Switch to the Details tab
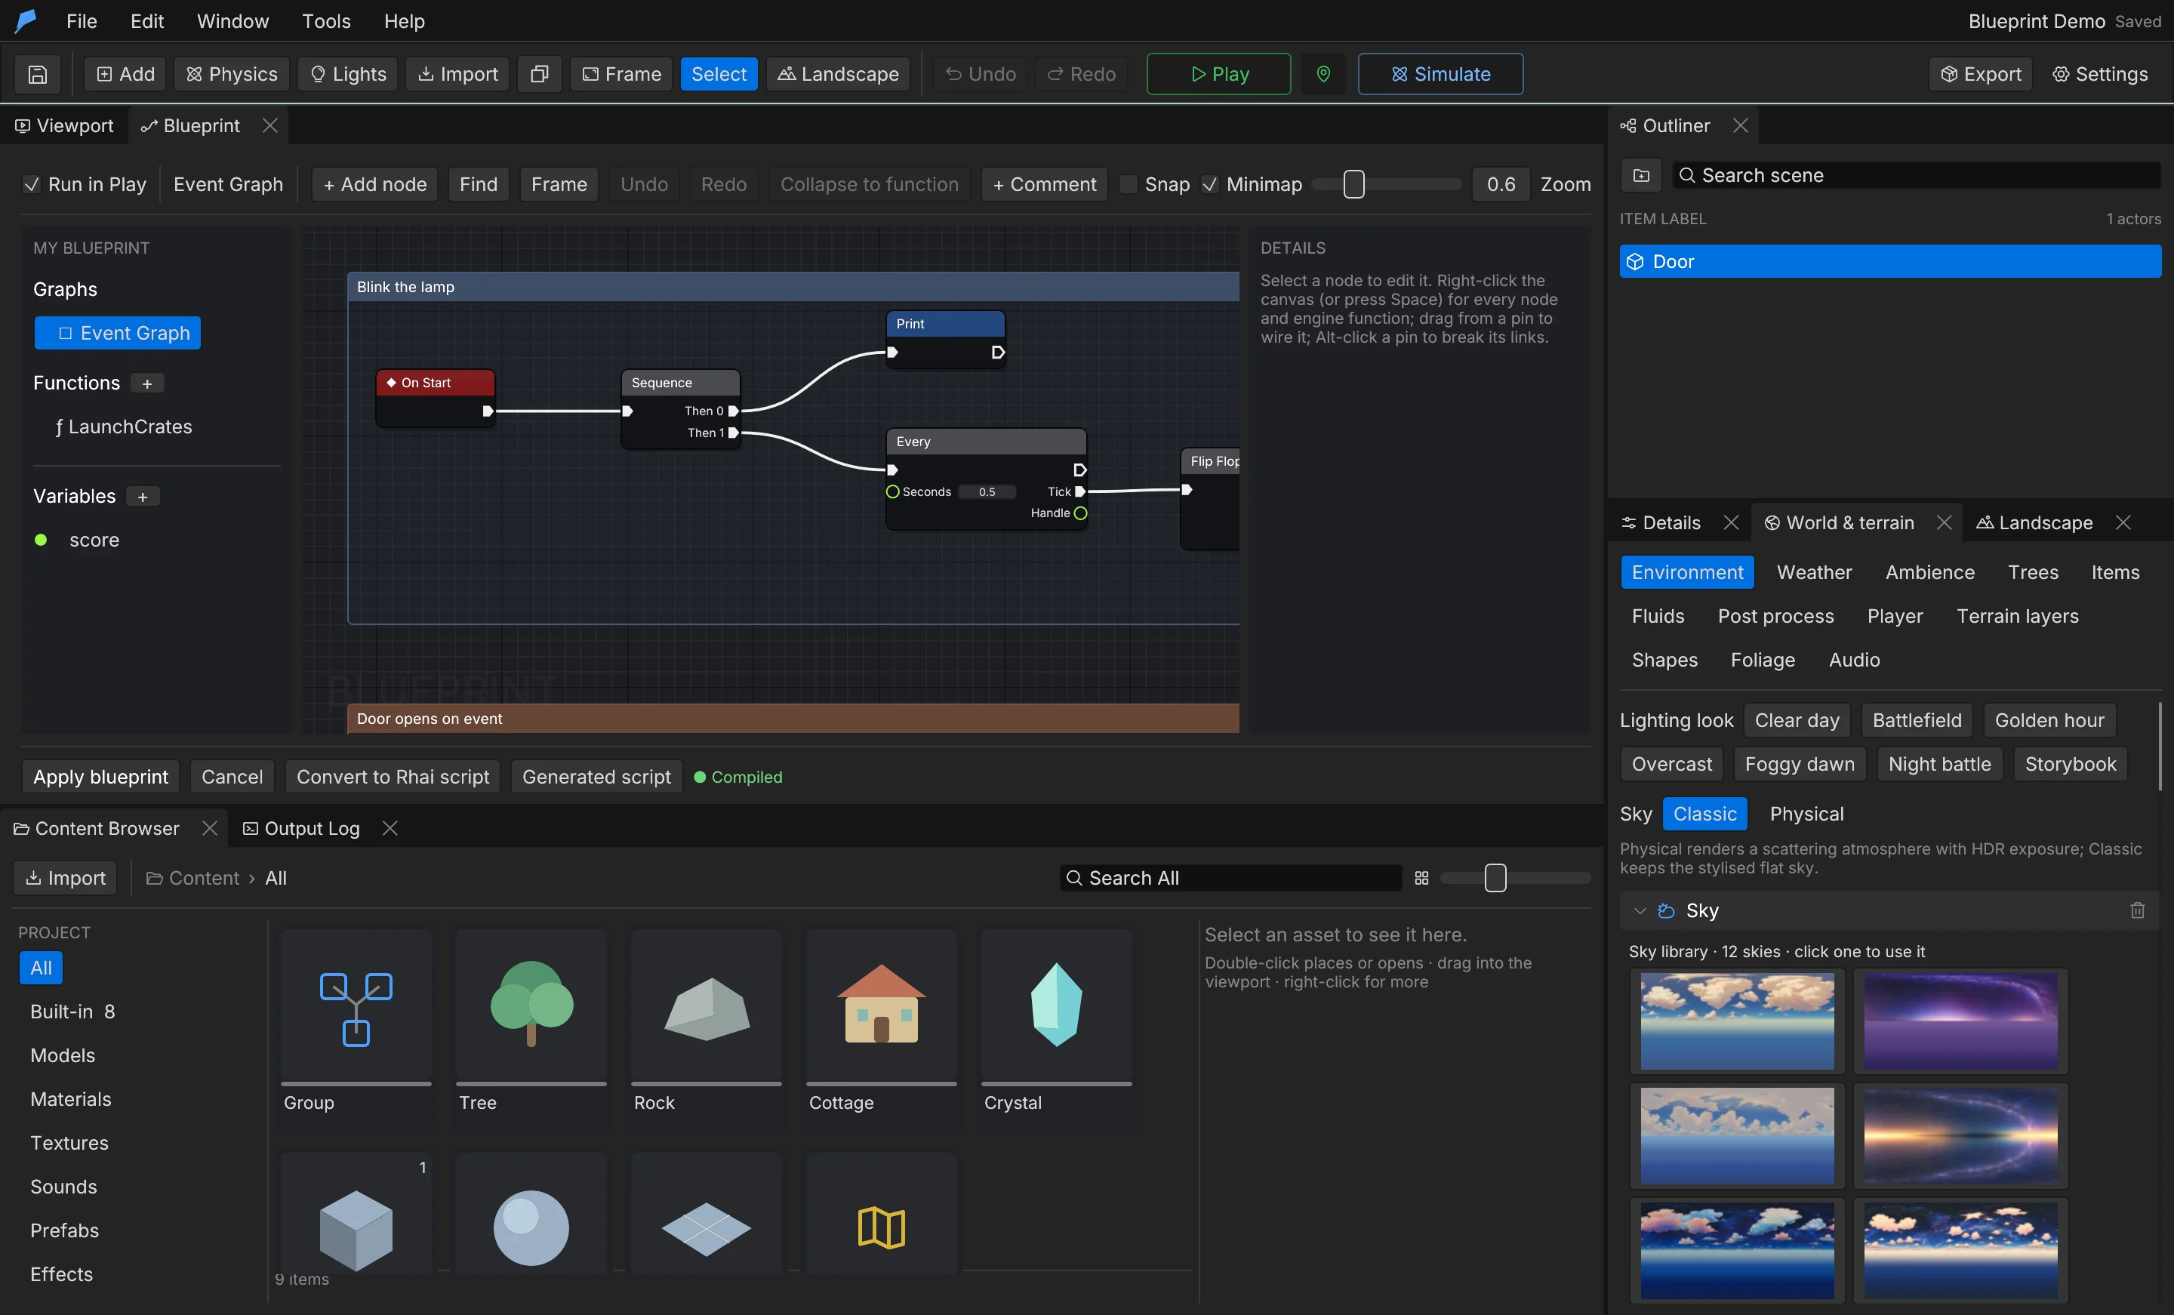The height and width of the screenshot is (1315, 2174). coord(1661,523)
